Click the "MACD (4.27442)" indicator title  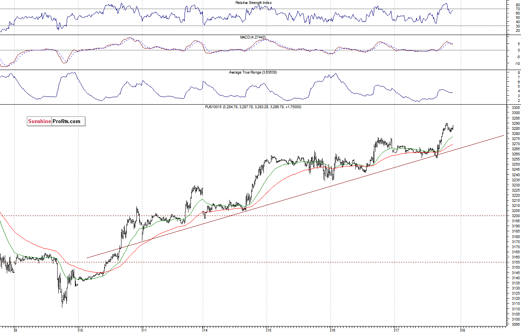click(253, 37)
